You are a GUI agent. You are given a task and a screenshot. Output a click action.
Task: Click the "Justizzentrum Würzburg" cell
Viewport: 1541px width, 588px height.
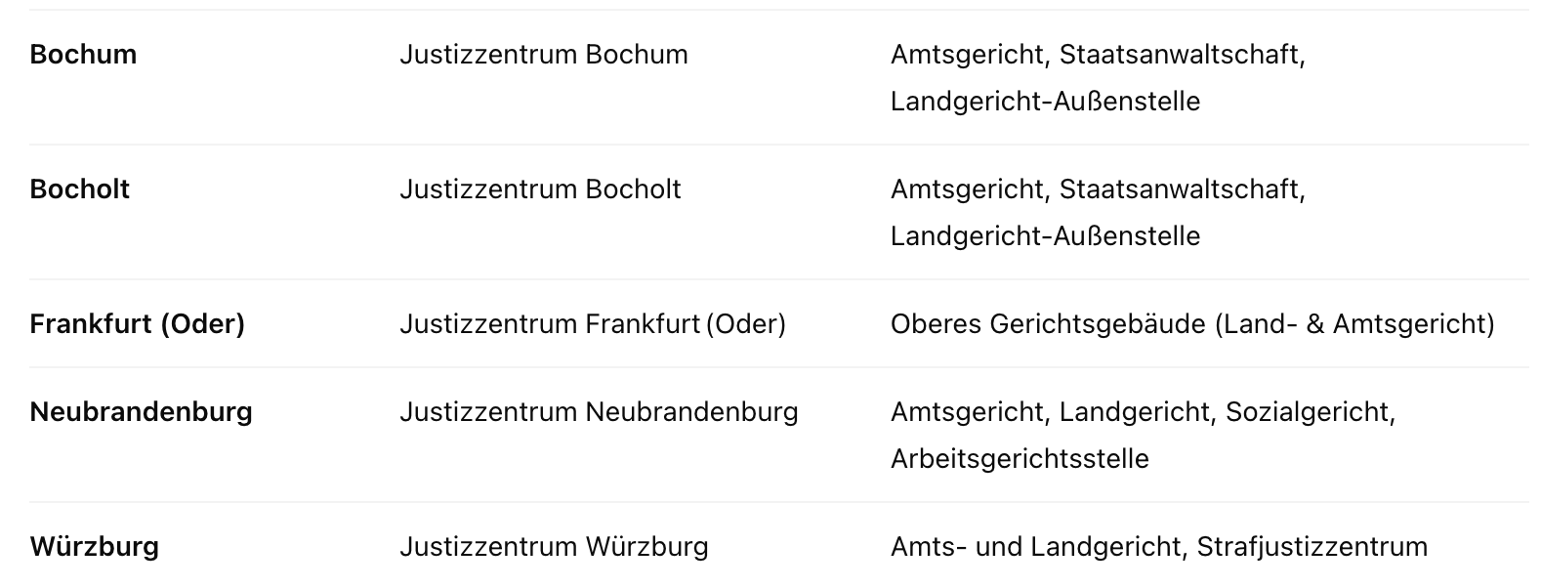(554, 547)
